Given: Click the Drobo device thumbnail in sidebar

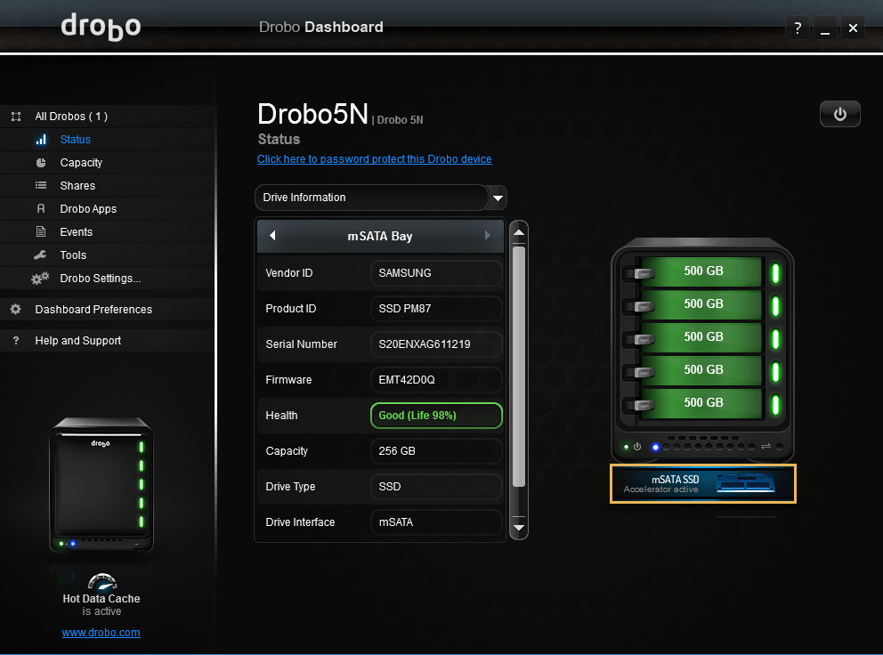Looking at the screenshot, I should pos(101,485).
